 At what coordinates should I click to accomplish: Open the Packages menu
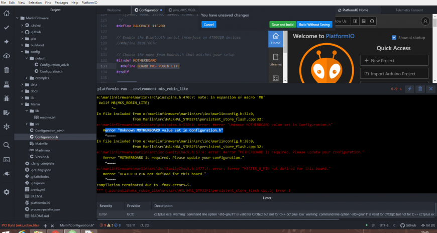(x=61, y=3)
